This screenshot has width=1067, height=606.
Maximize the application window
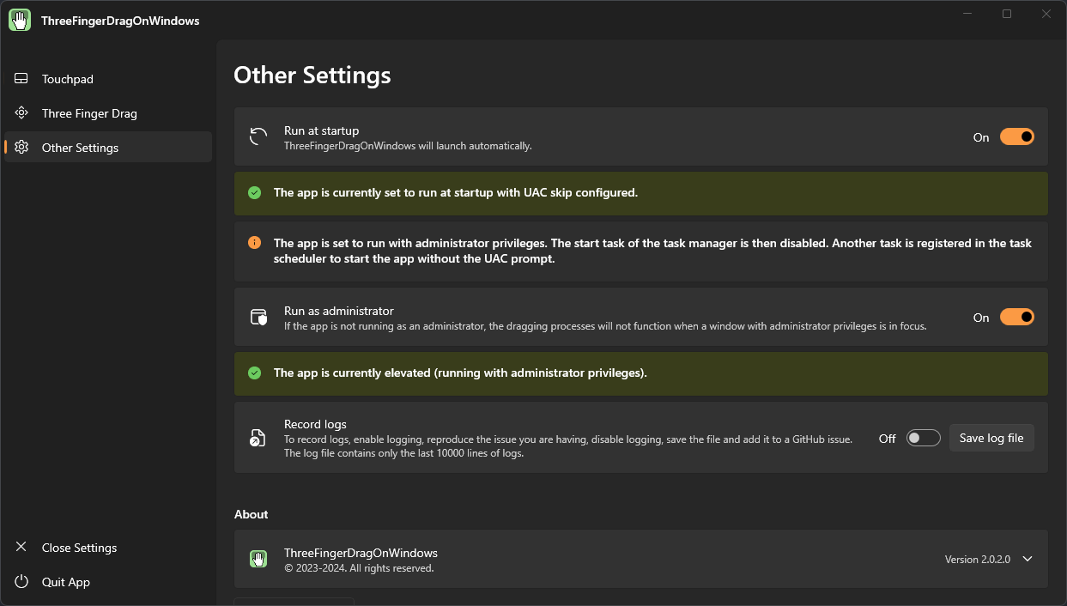pos(1007,14)
